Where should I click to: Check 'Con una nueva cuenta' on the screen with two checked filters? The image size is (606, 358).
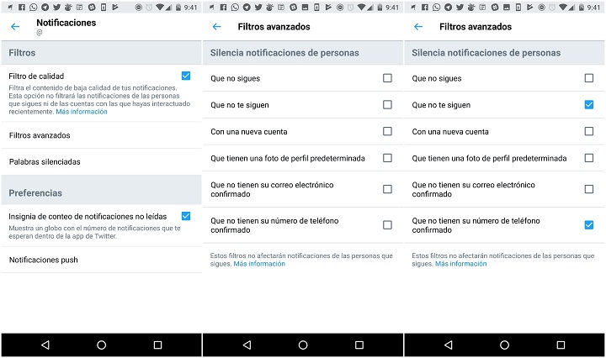pos(589,131)
